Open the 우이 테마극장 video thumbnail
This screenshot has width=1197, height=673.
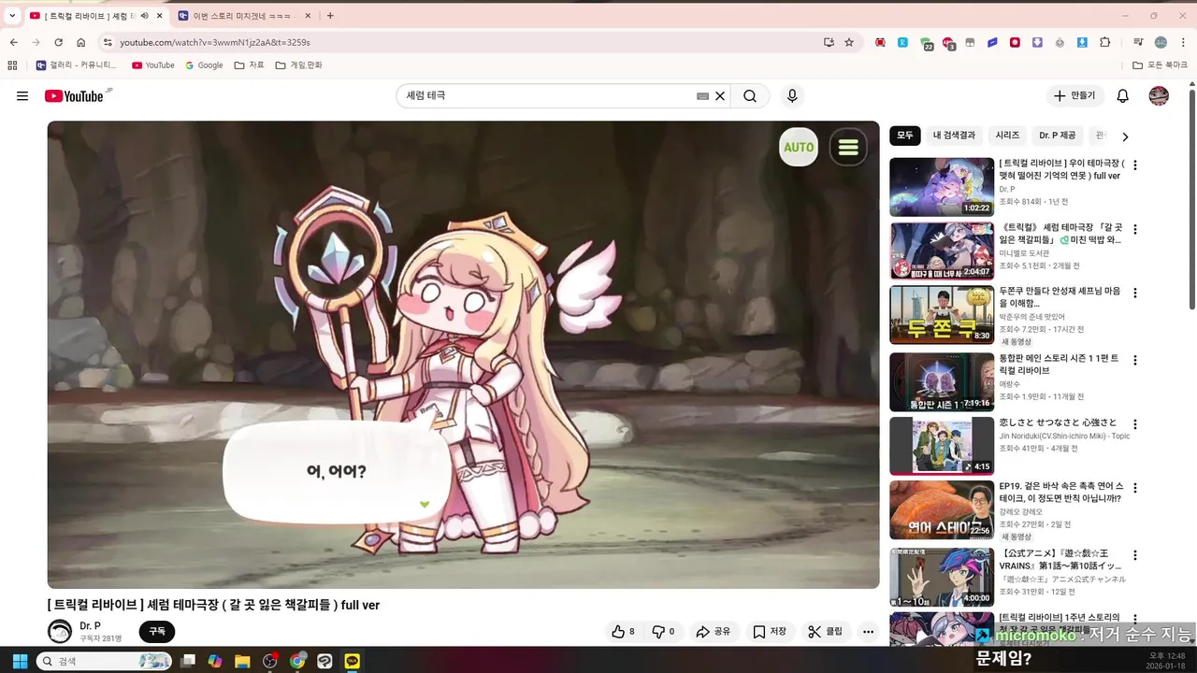coord(942,187)
